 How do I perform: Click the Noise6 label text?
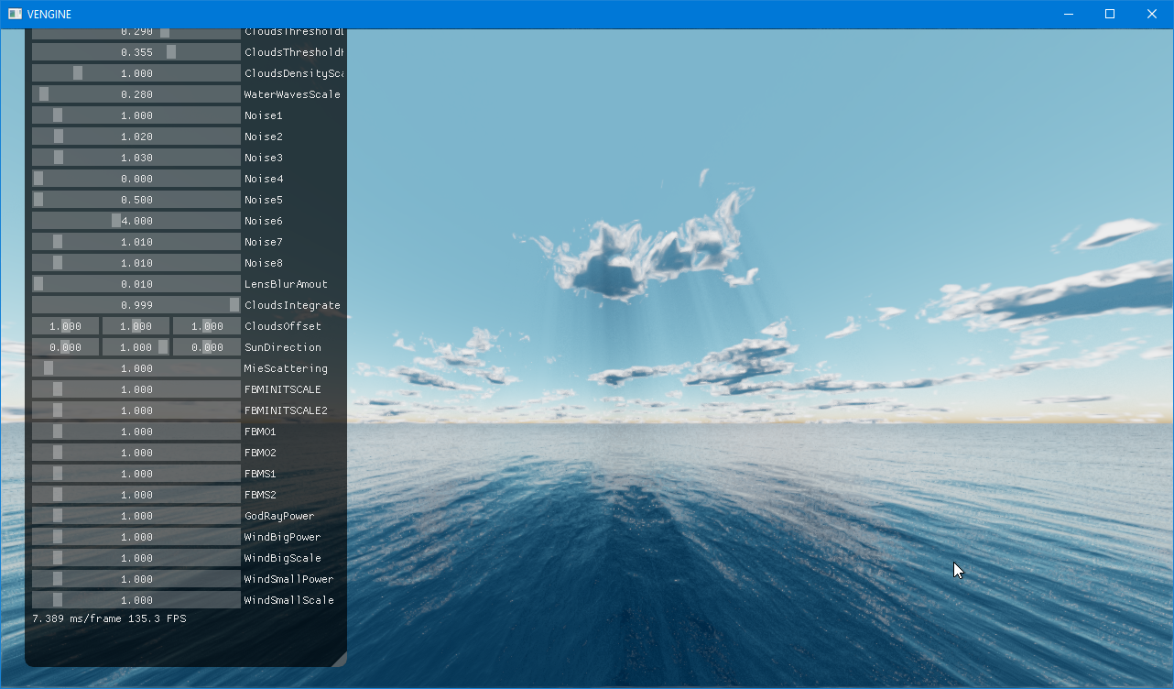click(264, 221)
